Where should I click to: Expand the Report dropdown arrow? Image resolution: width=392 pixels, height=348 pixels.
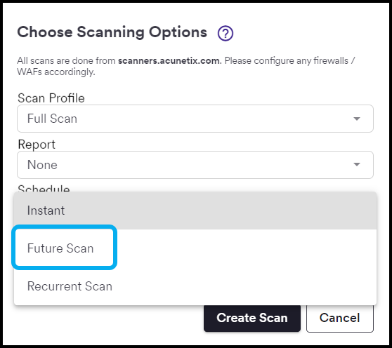(356, 164)
